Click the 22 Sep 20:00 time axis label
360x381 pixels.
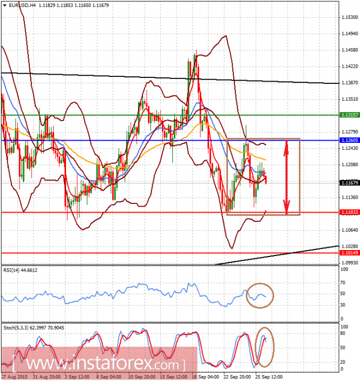237,377
